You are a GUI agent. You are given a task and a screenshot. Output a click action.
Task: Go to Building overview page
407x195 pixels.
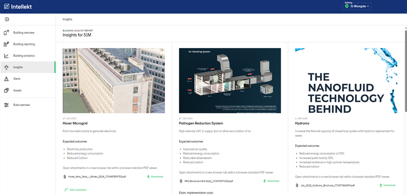(28, 32)
